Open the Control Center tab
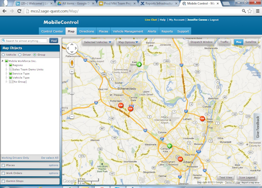This screenshot has height=188, width=262. [x=52, y=31]
